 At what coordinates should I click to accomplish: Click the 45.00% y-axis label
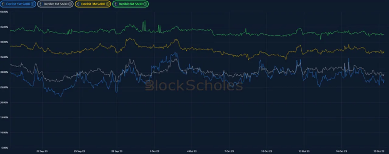tap(4, 27)
